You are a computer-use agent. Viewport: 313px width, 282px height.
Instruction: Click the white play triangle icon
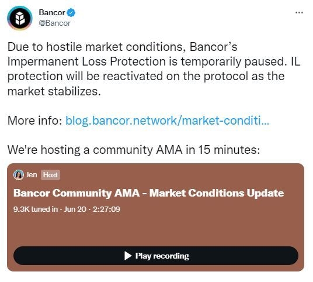[x=128, y=256]
